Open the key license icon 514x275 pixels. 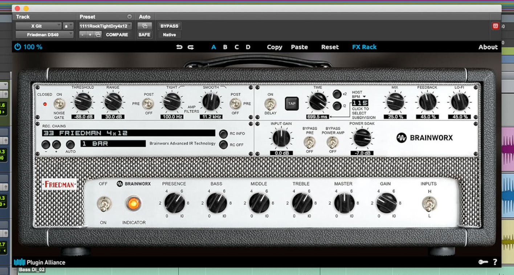[483, 262]
